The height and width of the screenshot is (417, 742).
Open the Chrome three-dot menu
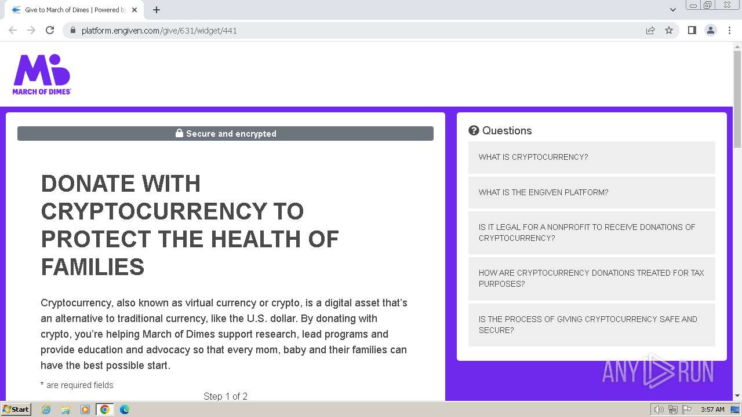pyautogui.click(x=729, y=30)
